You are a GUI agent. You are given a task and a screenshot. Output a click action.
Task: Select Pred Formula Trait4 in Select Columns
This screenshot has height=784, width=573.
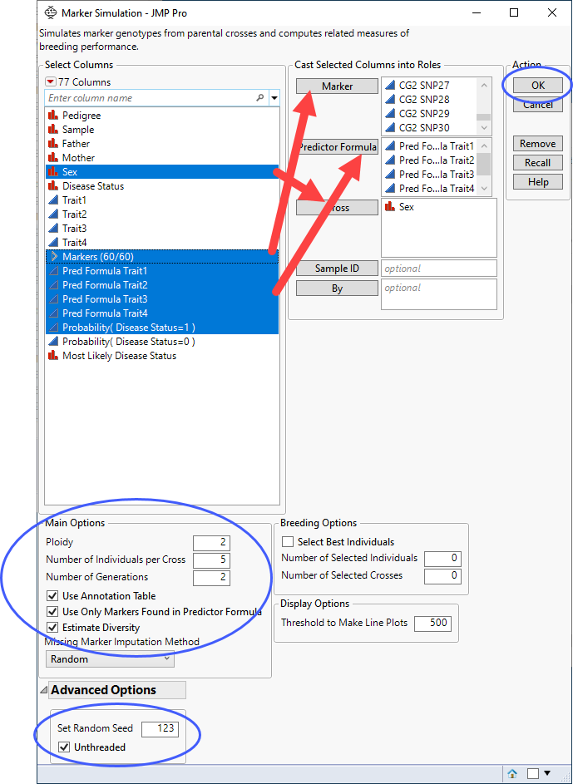(162, 313)
